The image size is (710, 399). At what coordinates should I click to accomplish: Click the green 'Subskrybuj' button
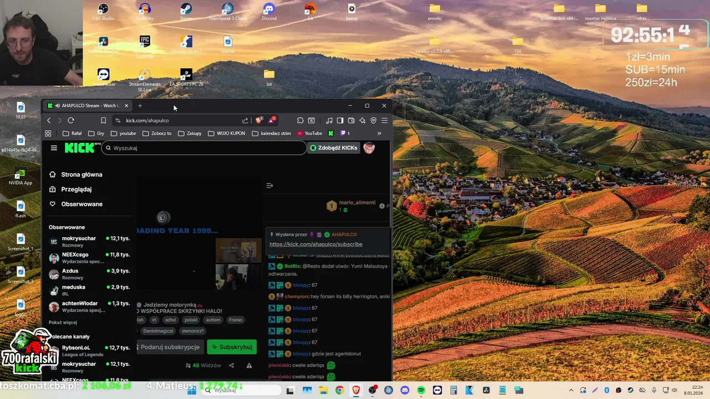click(x=231, y=347)
